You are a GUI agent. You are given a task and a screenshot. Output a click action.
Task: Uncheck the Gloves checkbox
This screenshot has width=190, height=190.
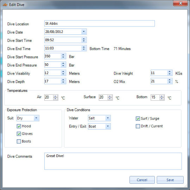point(19,134)
